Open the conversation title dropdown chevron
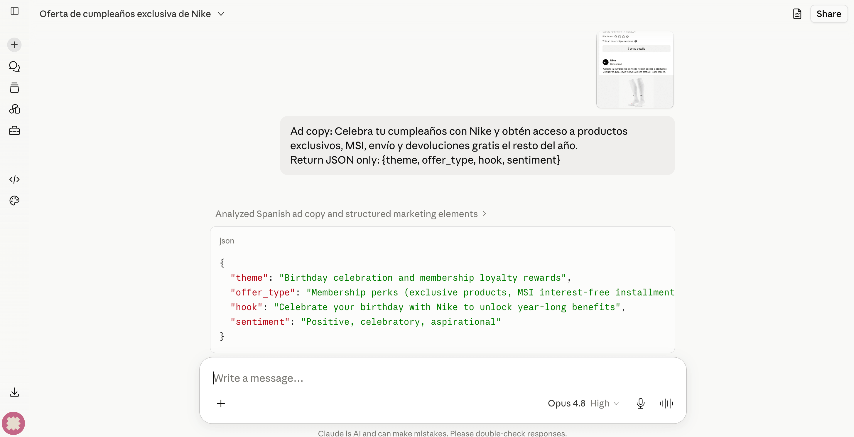The height and width of the screenshot is (437, 854). tap(221, 14)
